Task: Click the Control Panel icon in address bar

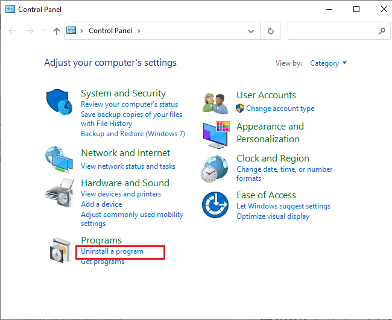Action: click(71, 31)
